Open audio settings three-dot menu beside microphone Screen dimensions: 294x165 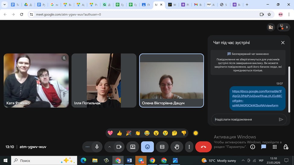pyautogui.click(x=88, y=147)
